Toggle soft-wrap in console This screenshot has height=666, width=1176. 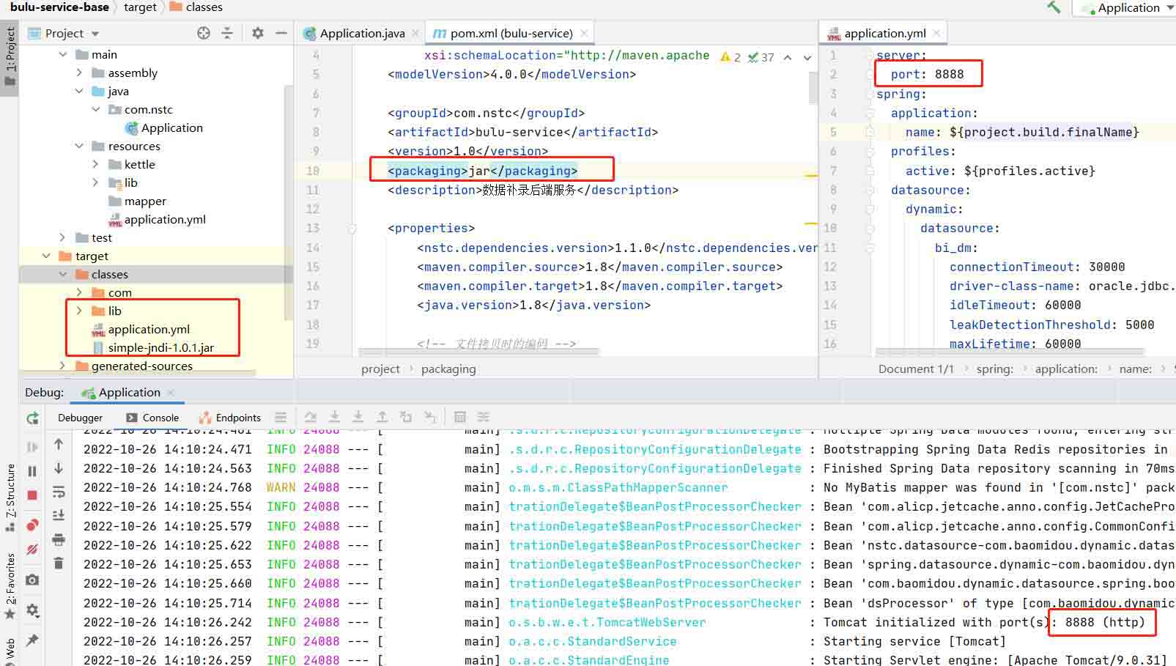pyautogui.click(x=59, y=492)
